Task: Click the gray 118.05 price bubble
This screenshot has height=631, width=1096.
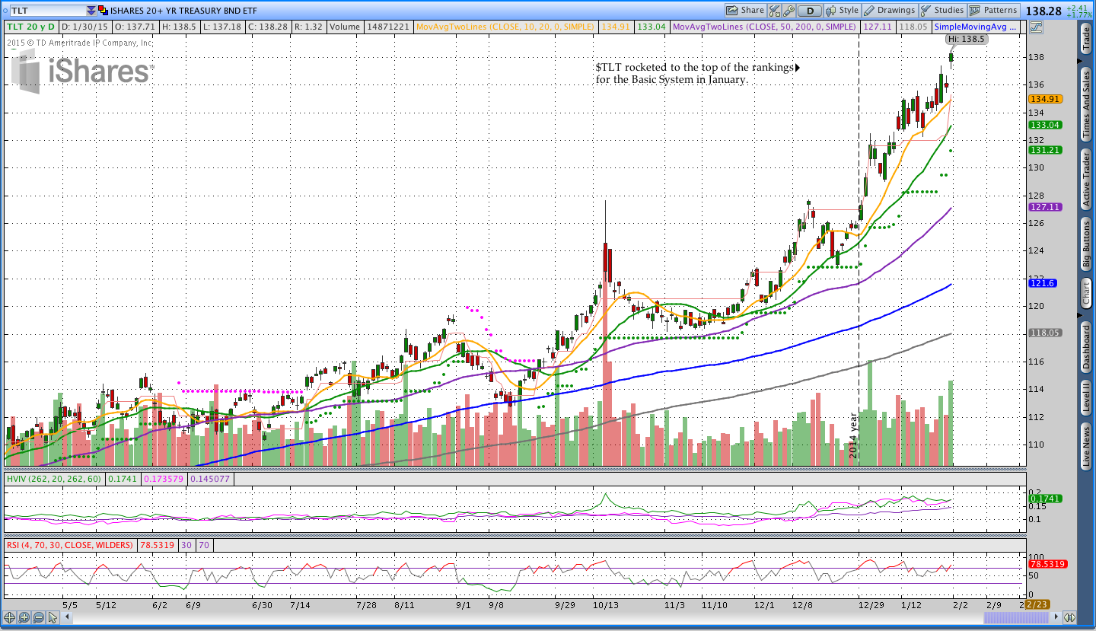Action: coord(1045,333)
